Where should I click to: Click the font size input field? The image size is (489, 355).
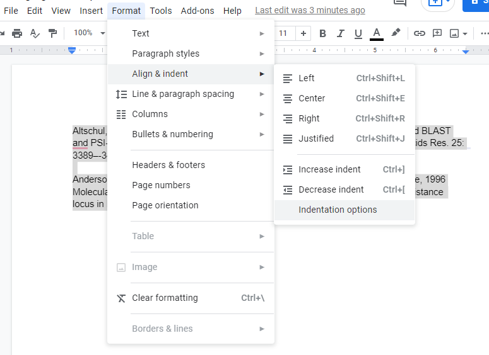coord(283,33)
